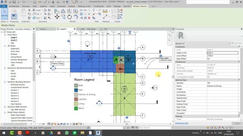The image size is (243, 136).
Task: Open the File menu
Action: [3, 6]
